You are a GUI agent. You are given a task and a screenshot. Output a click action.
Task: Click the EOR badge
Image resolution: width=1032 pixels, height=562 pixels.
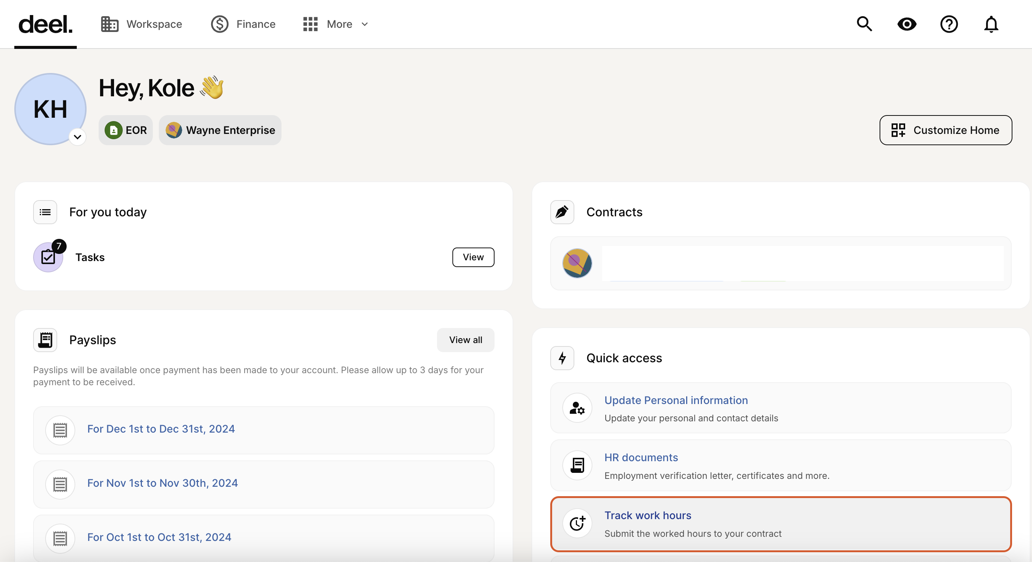point(126,130)
